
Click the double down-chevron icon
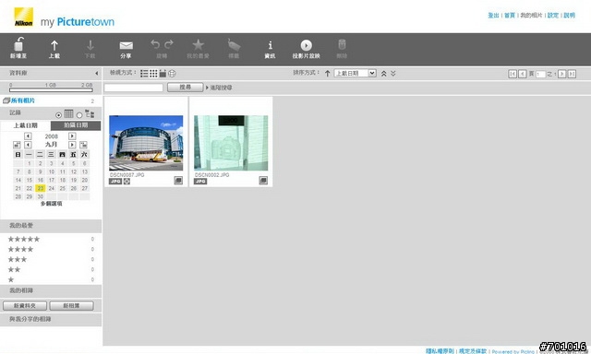(x=393, y=74)
